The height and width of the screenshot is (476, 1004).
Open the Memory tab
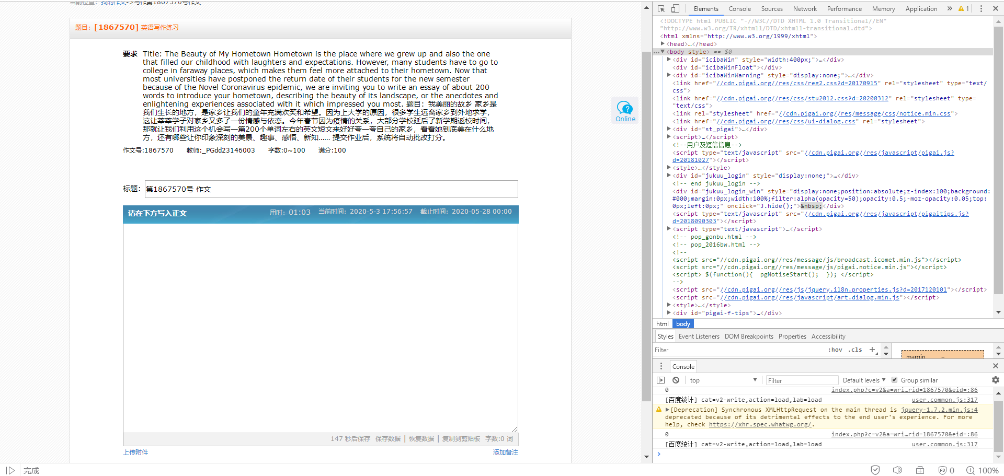[x=883, y=8]
